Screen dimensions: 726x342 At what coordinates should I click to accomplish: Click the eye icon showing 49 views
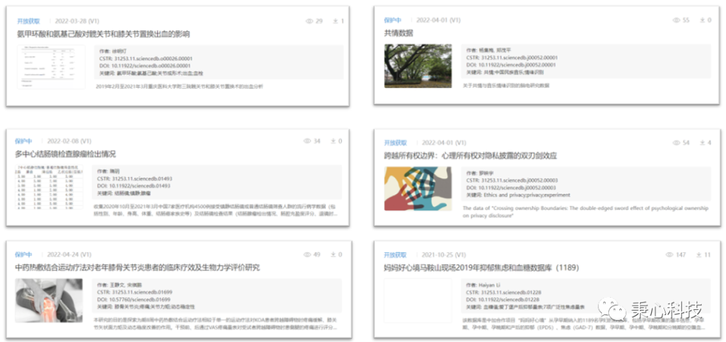307,255
